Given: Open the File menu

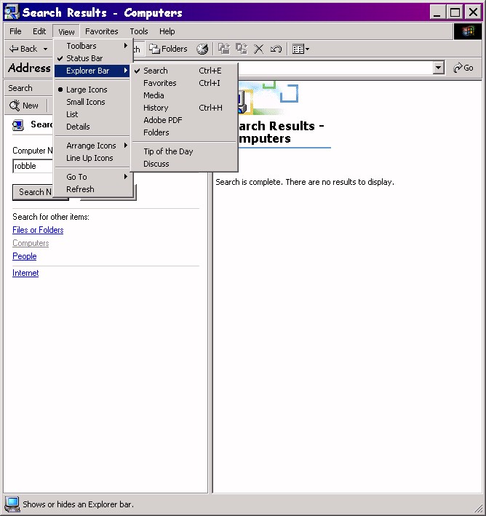Looking at the screenshot, I should click(15, 31).
